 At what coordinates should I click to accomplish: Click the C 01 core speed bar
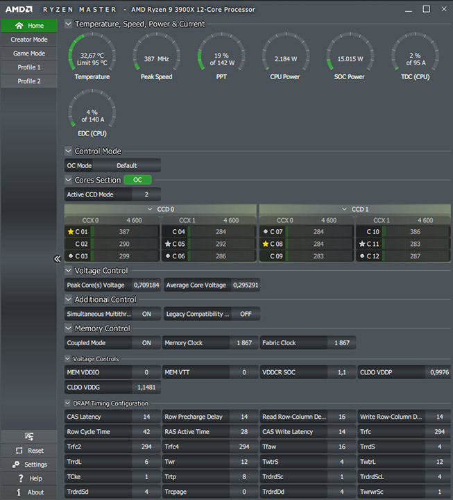(125, 232)
